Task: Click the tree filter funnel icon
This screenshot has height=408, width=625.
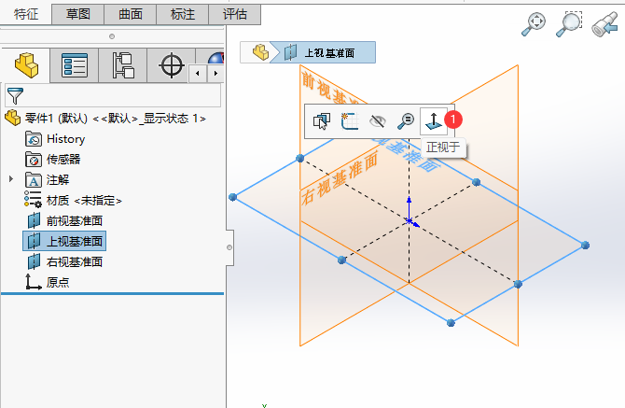Action: [x=15, y=96]
